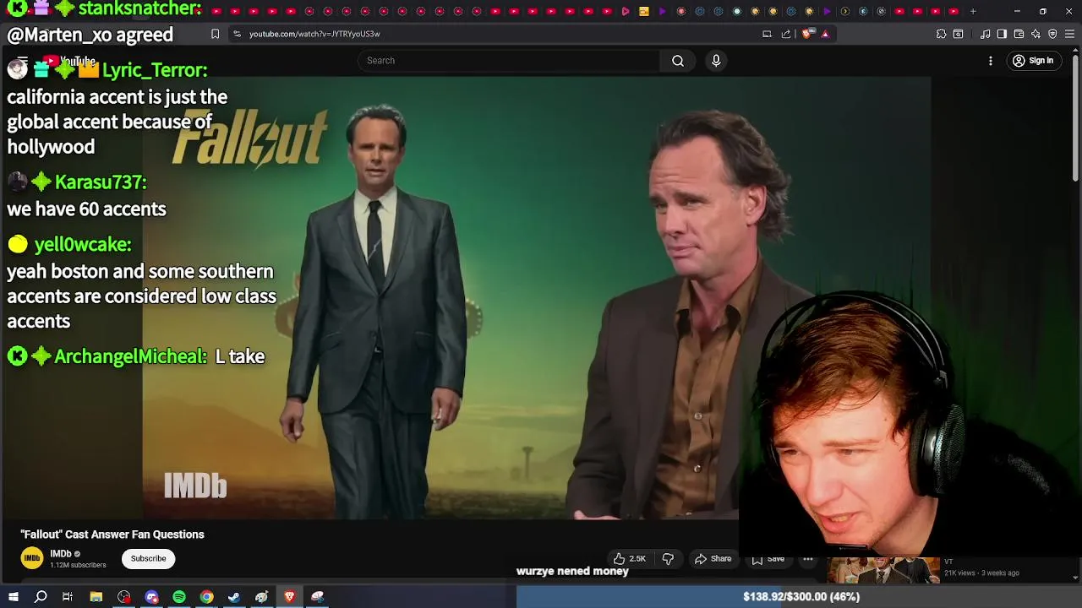Open OBS Studio from the taskbar
This screenshot has width=1082, height=608.
pyautogui.click(x=124, y=597)
